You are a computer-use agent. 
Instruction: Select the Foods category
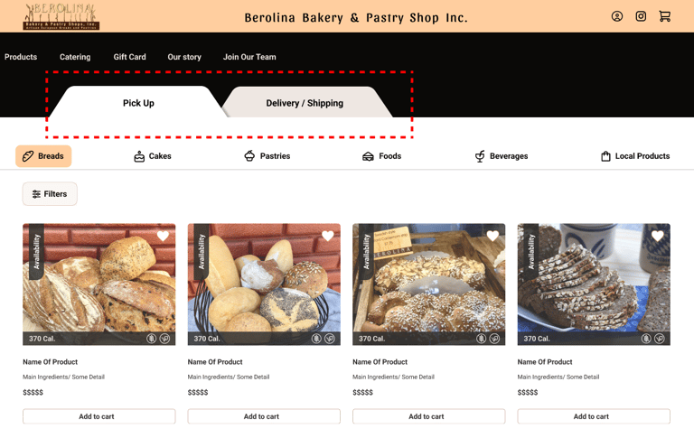coord(381,156)
